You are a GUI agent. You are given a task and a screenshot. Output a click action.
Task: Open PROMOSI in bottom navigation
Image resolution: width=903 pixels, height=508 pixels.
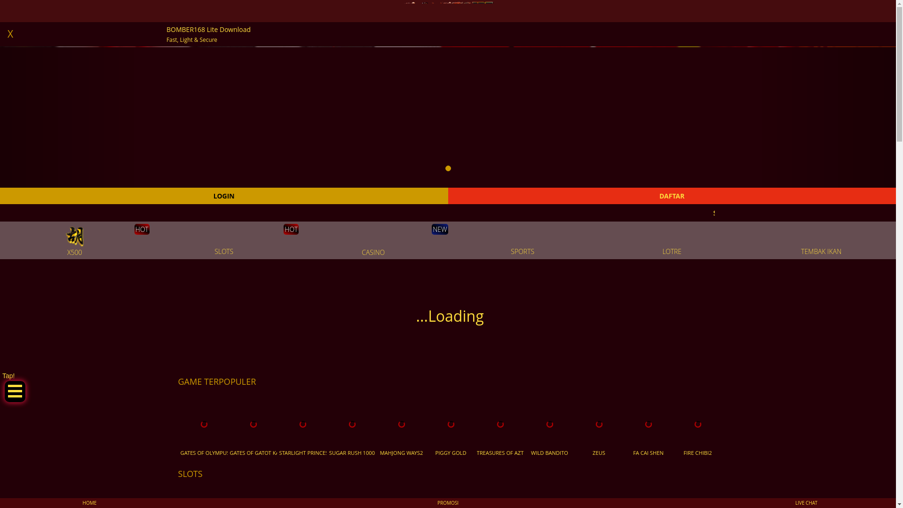(x=448, y=503)
